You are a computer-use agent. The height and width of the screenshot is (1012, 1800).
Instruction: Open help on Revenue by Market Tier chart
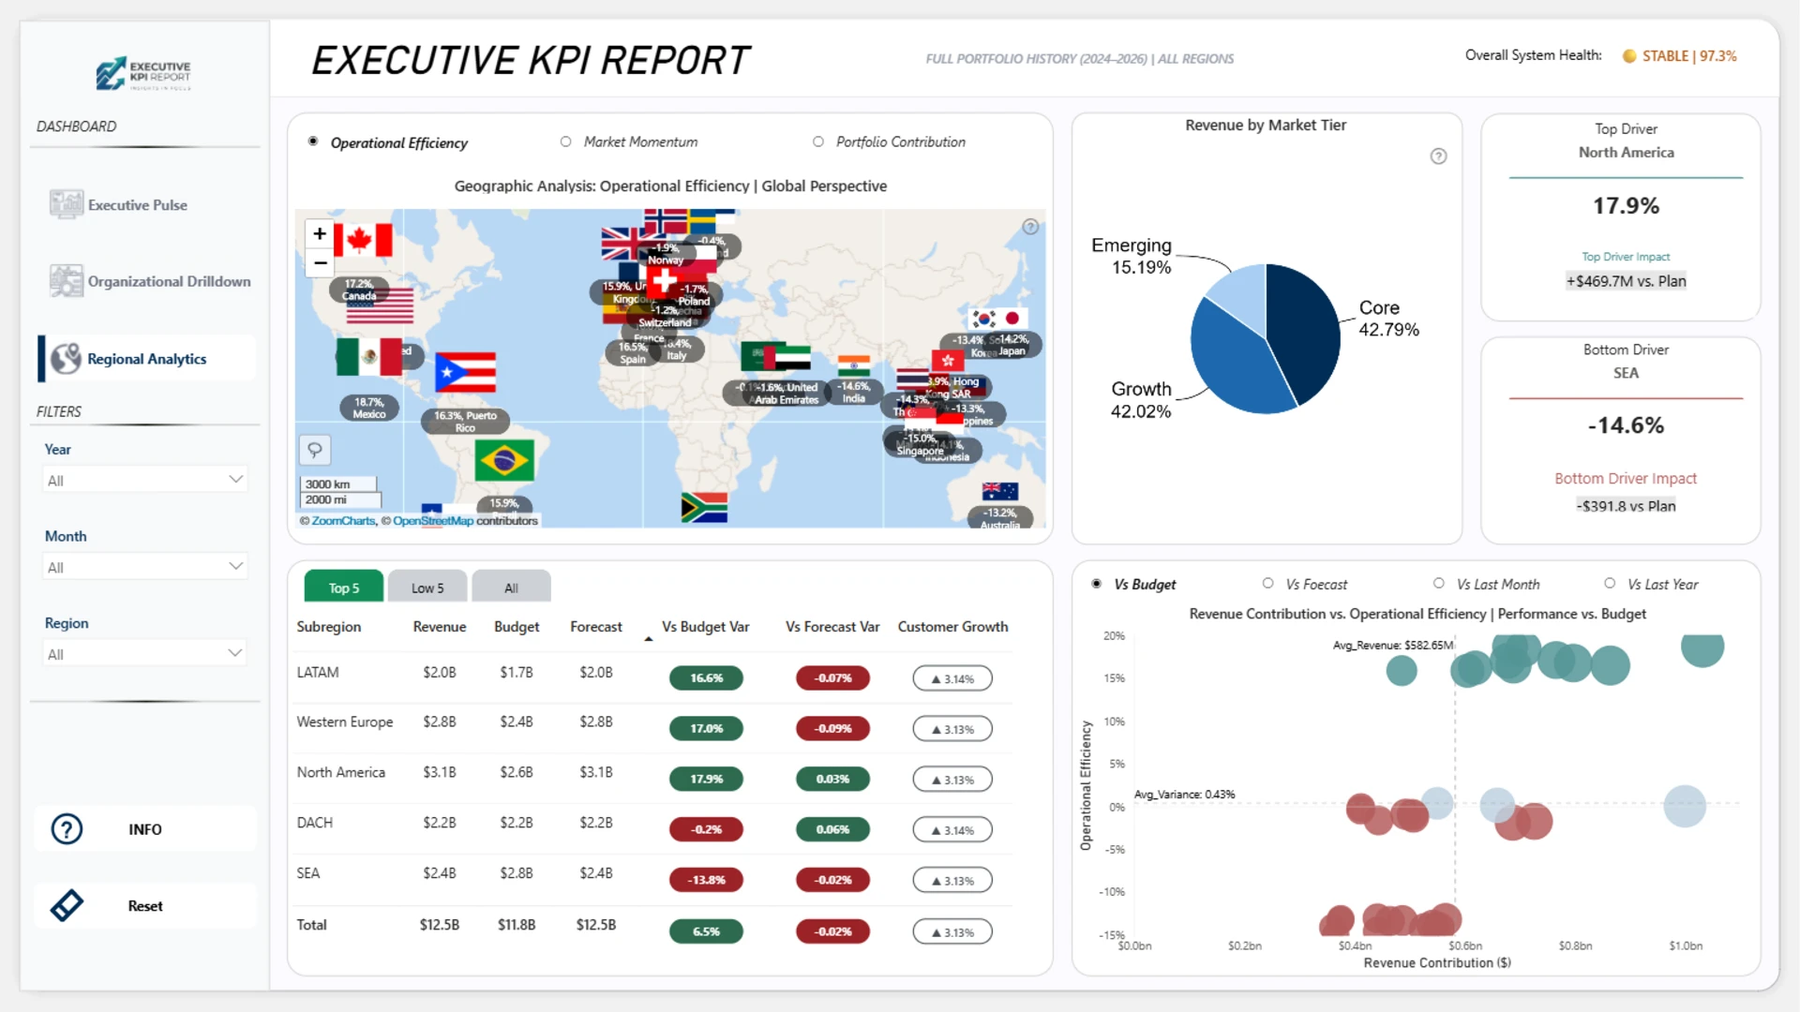tap(1439, 156)
